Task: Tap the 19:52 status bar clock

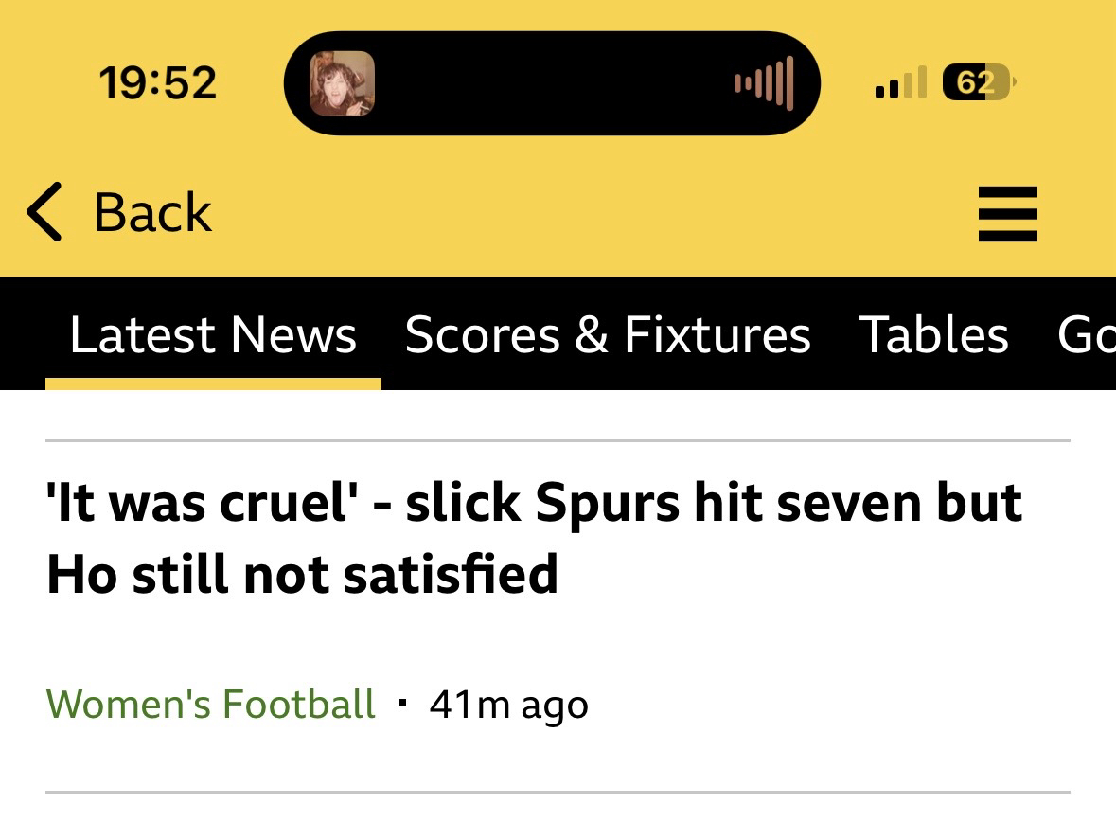Action: [157, 83]
